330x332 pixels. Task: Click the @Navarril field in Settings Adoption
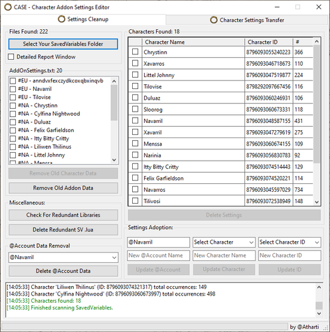[x=158, y=242]
